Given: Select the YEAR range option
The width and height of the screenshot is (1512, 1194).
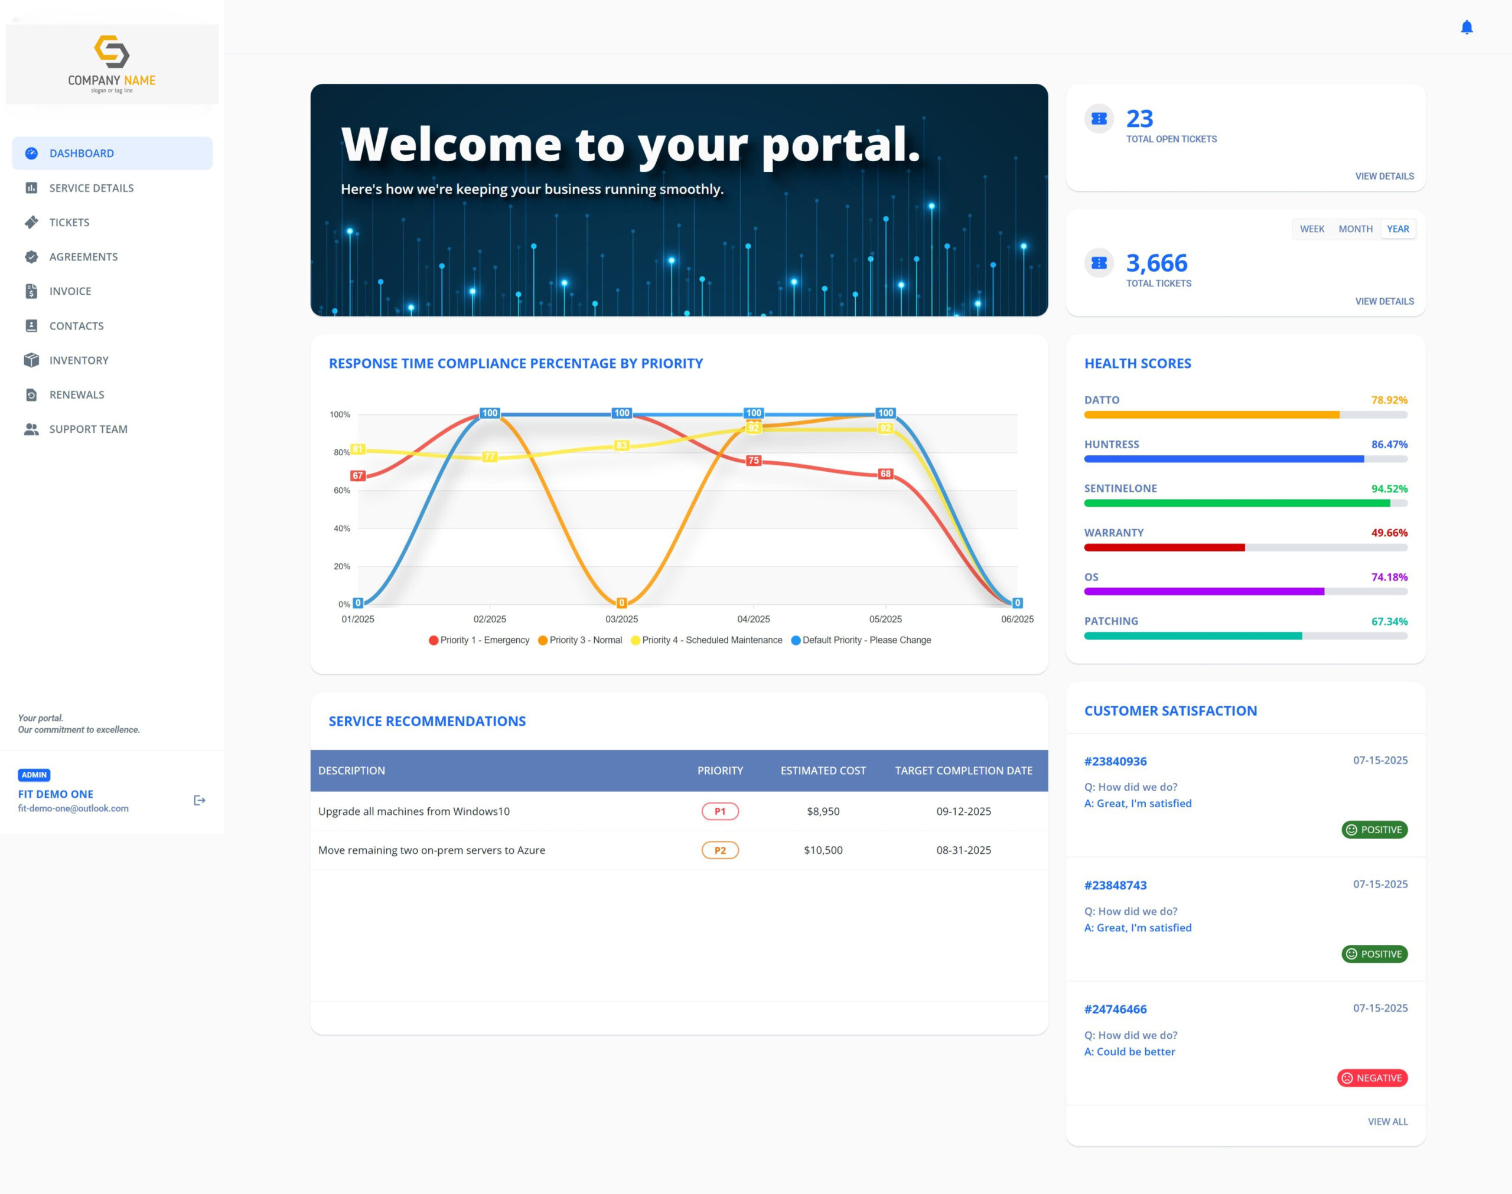Looking at the screenshot, I should point(1397,229).
